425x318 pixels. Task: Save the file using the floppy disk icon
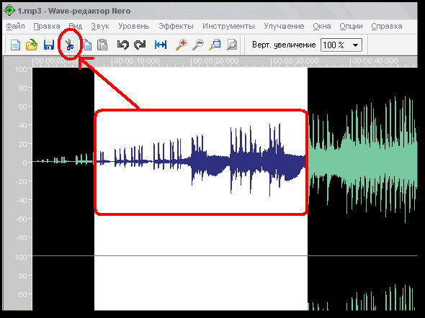(x=49, y=45)
